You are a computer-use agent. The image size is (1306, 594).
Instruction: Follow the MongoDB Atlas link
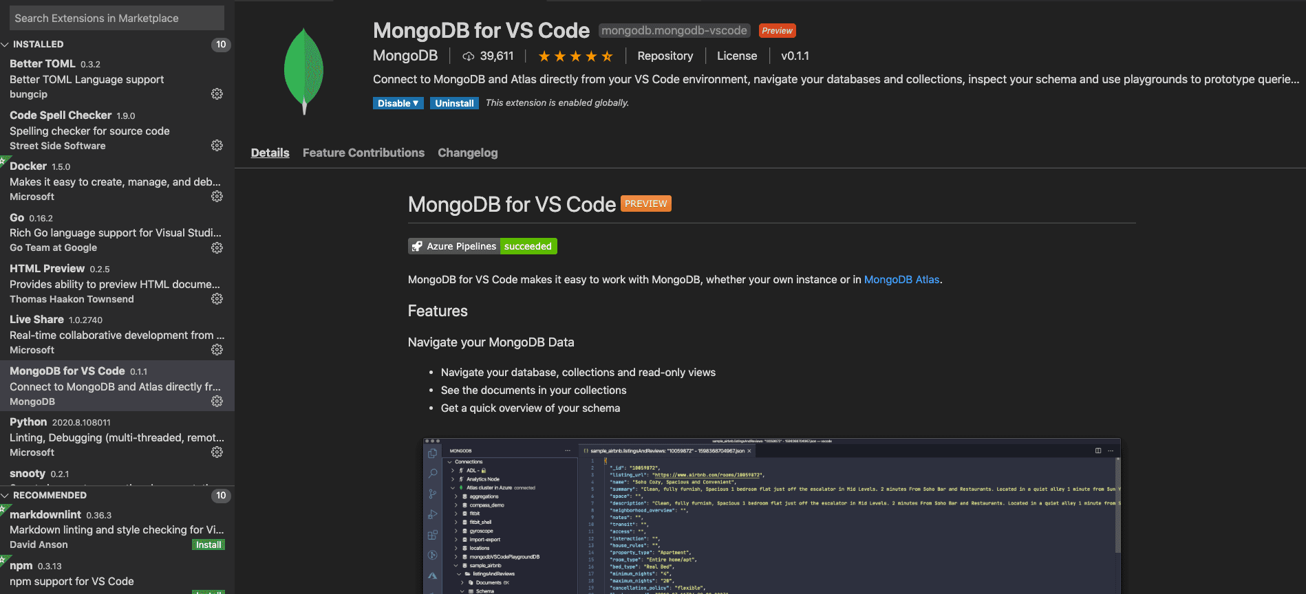pos(901,280)
